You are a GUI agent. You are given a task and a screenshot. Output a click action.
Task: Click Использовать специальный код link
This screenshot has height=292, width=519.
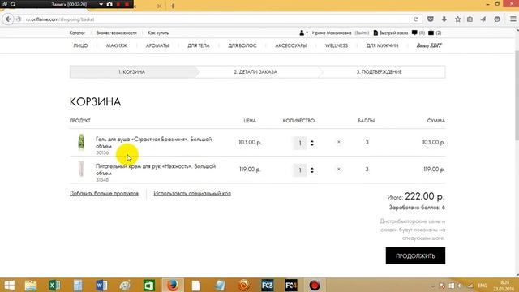tap(192, 193)
